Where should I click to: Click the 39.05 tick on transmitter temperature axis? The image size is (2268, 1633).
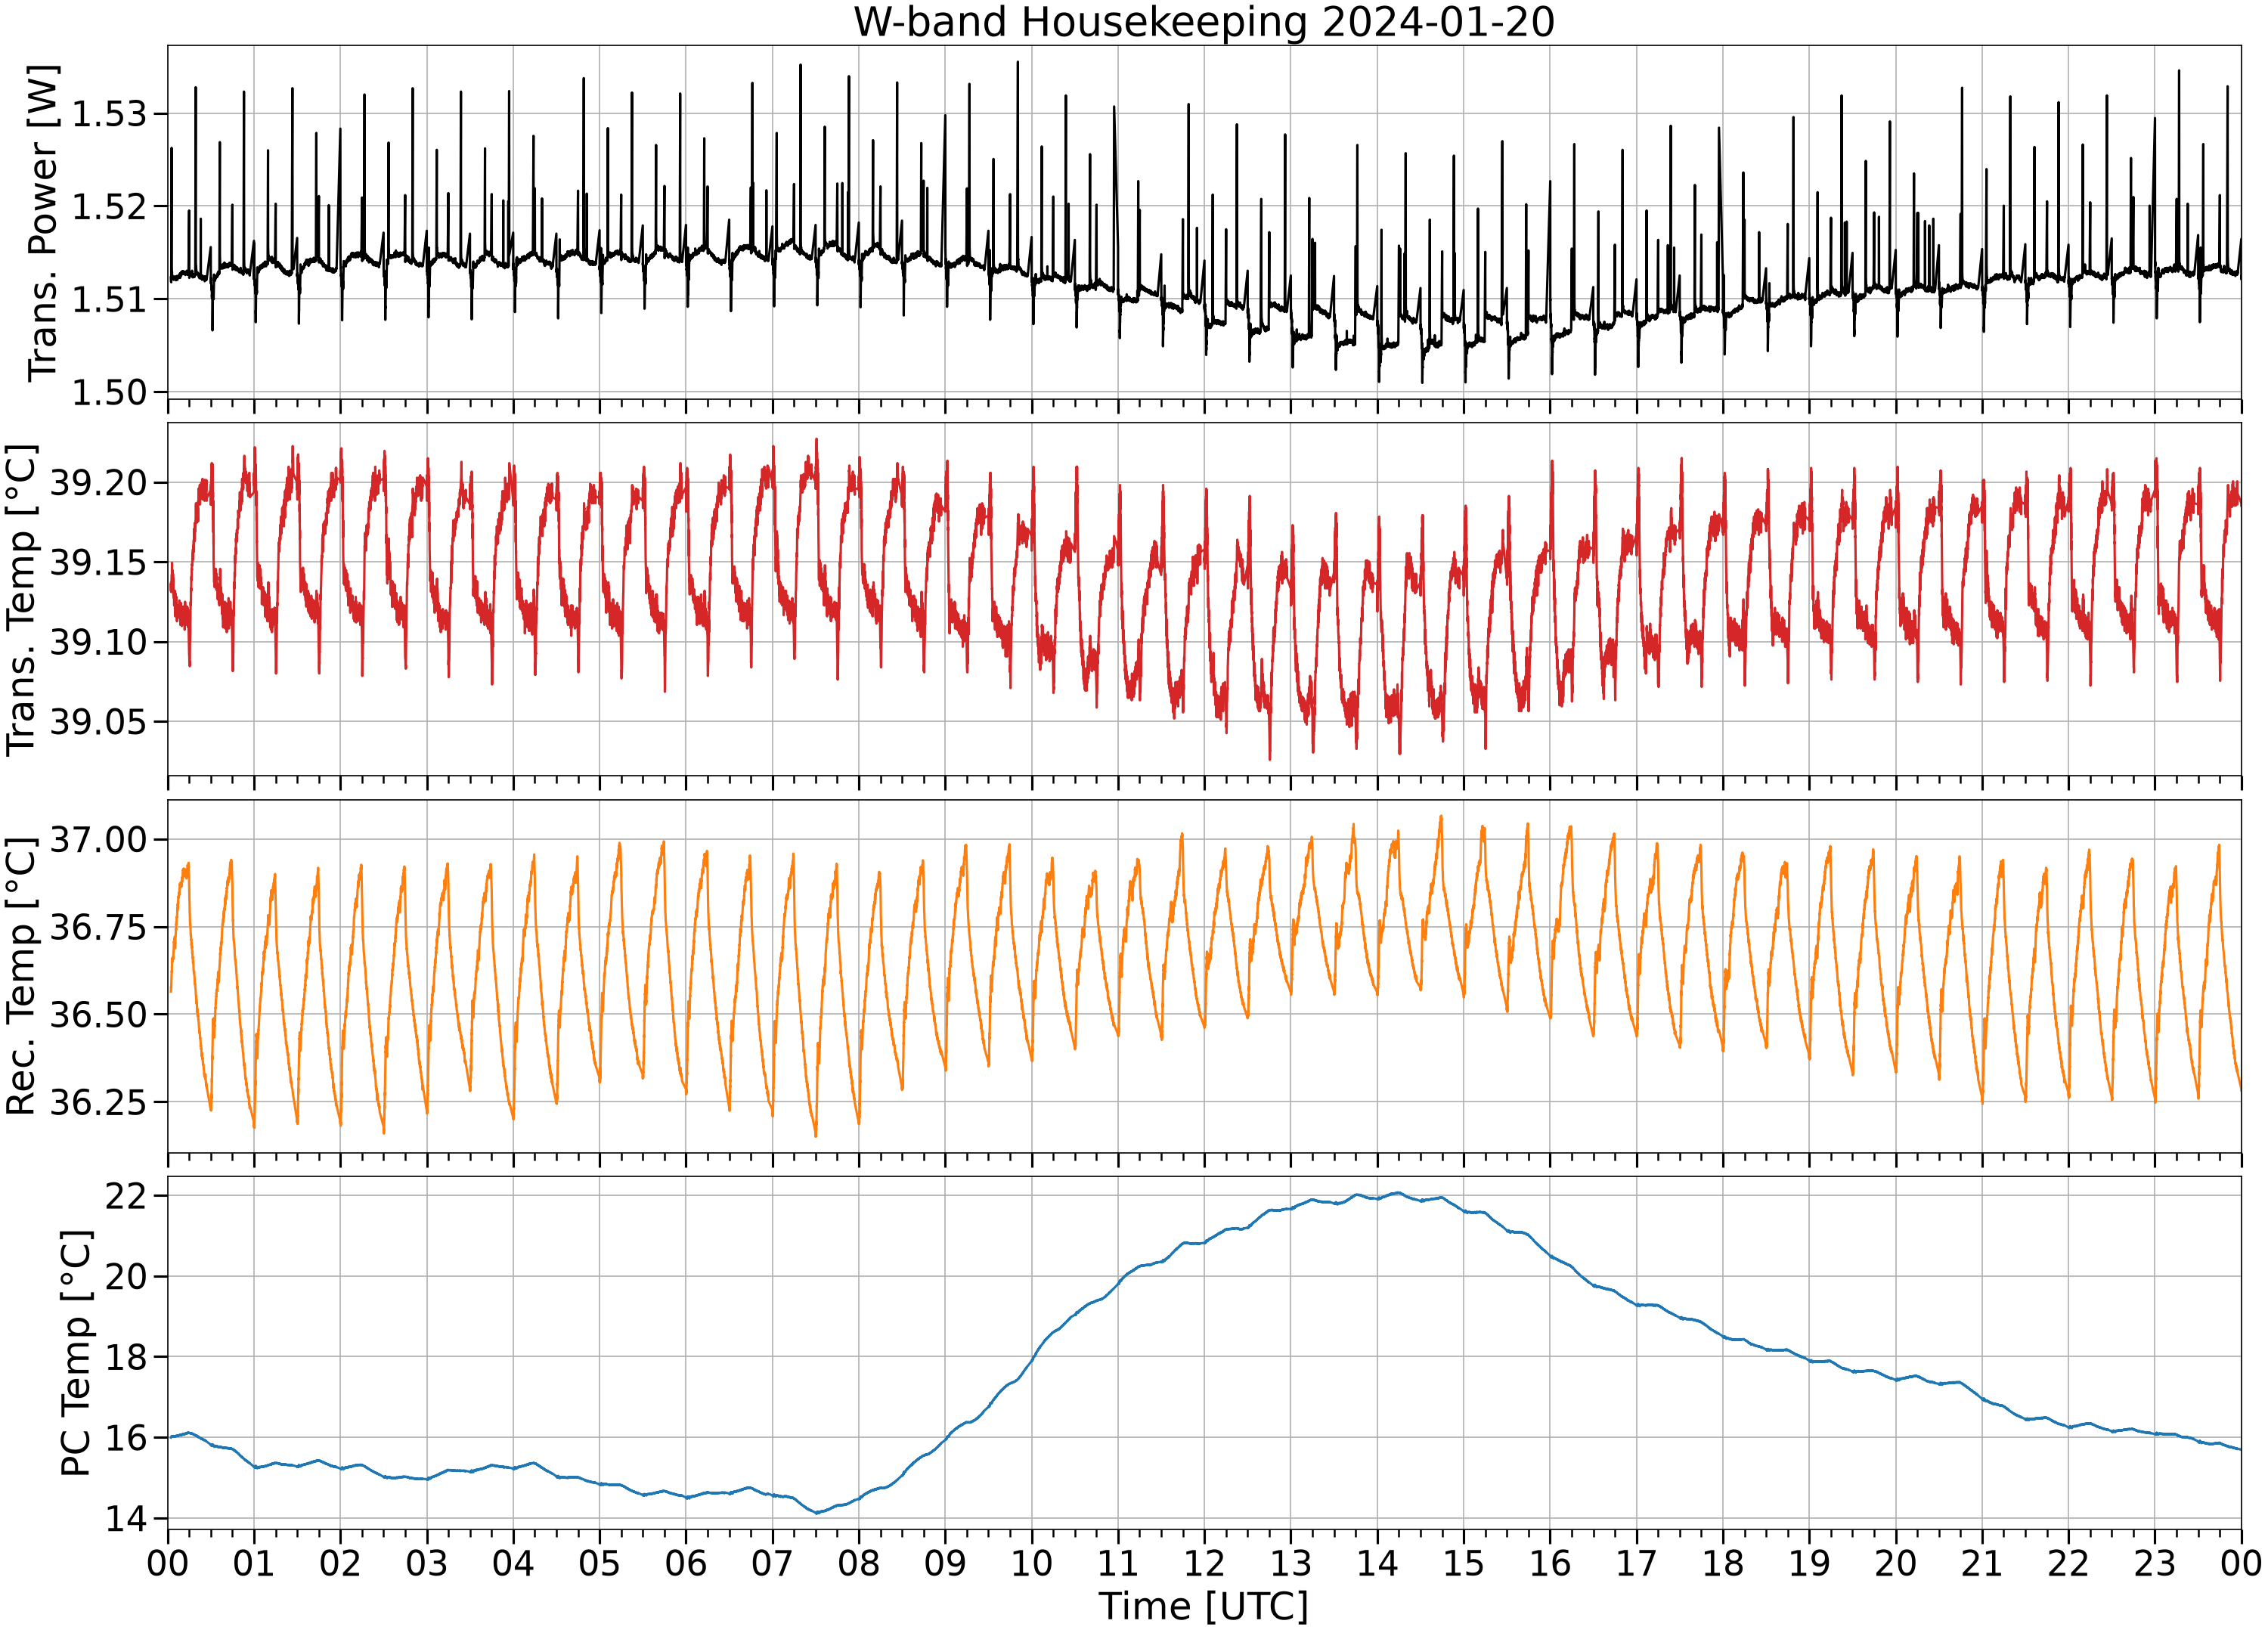pyautogui.click(x=98, y=721)
